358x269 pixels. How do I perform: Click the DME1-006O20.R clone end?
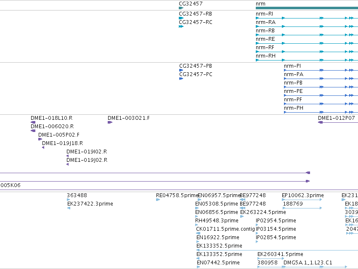coord(33,131)
